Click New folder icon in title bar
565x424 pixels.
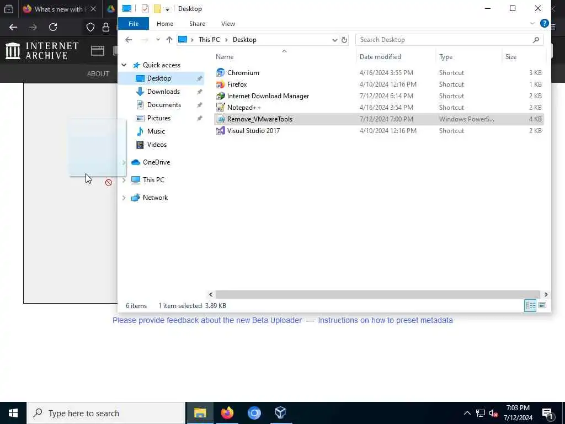tap(157, 9)
